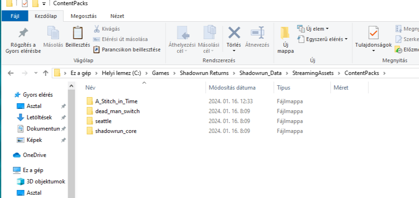This screenshot has height=198, width=419.
Task: Click the title bar properties checkmark icon
Action: pyautogui.click(x=24, y=3)
